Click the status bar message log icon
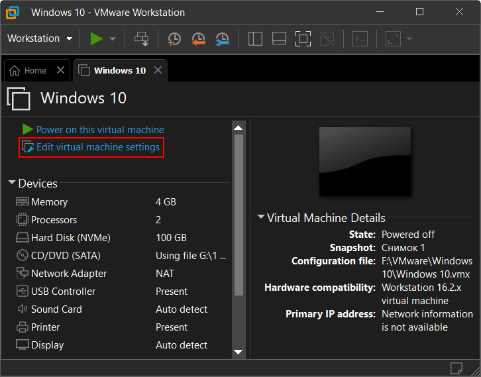481x377 pixels. (x=456, y=368)
